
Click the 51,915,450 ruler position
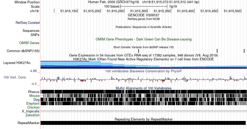(209, 11)
